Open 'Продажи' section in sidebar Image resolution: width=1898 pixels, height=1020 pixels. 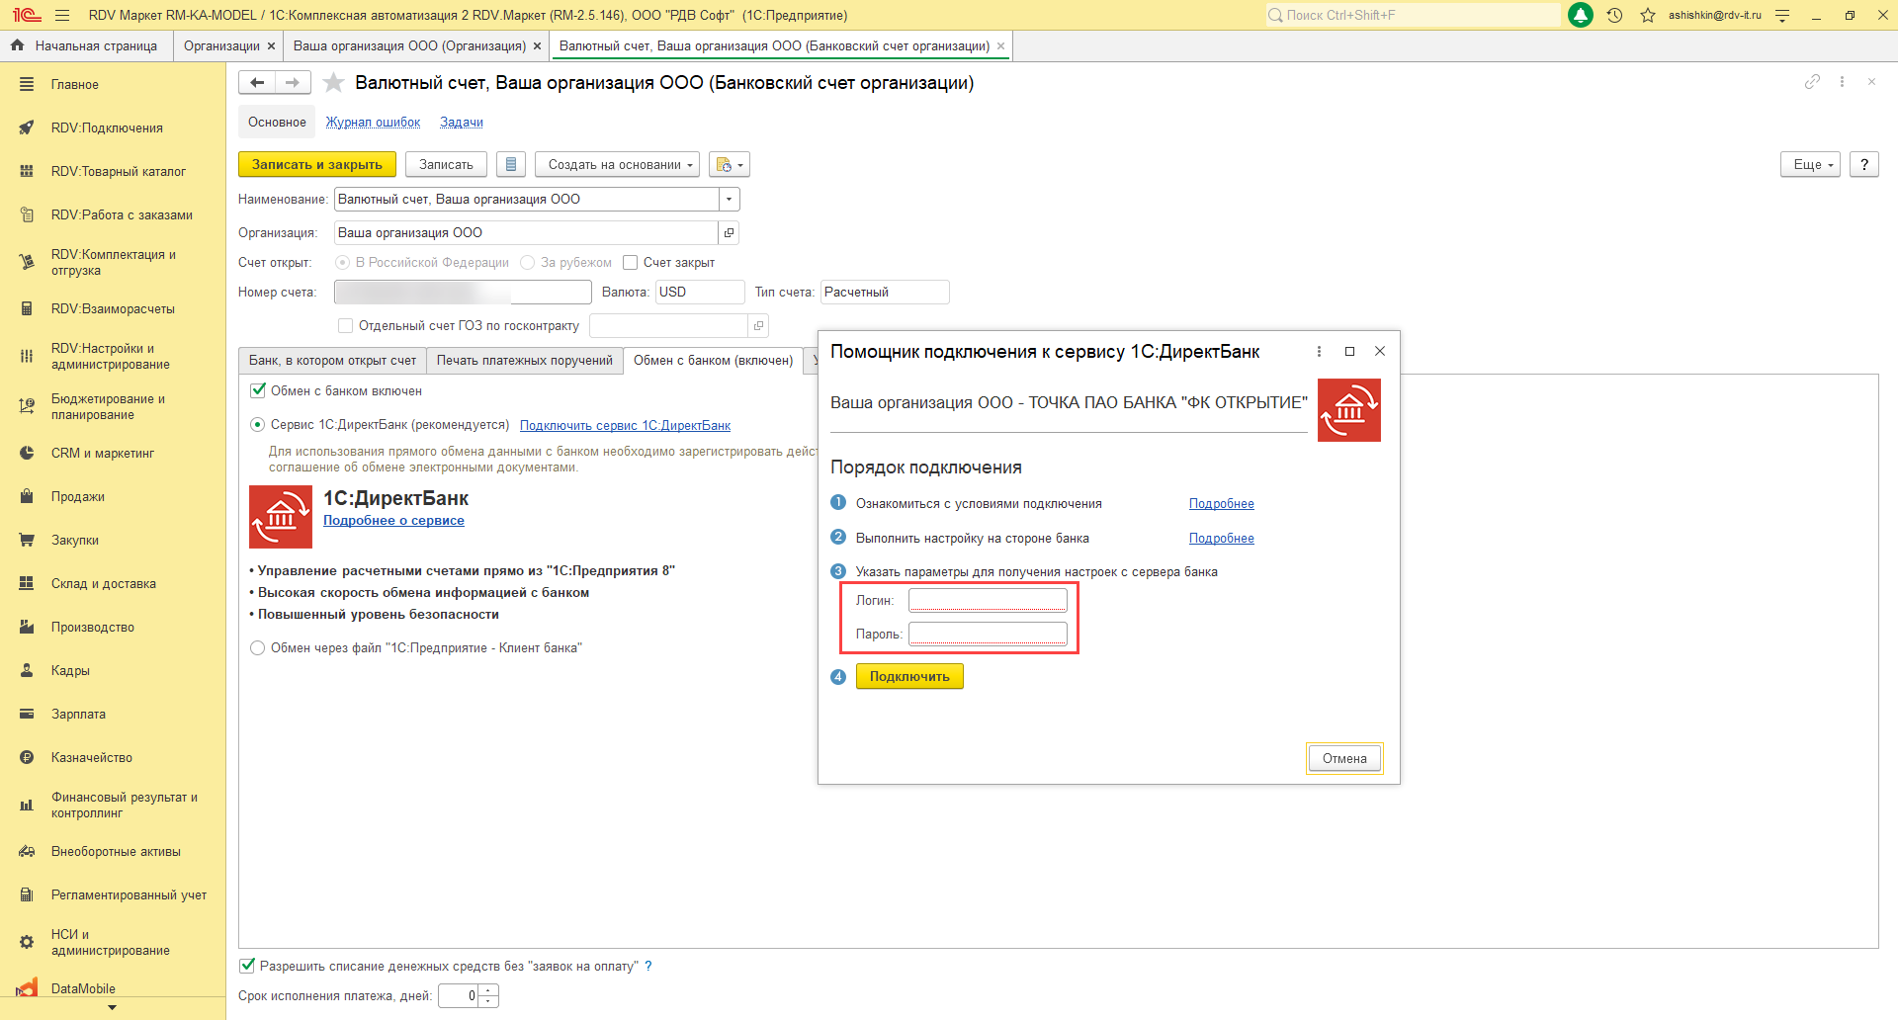[77, 496]
